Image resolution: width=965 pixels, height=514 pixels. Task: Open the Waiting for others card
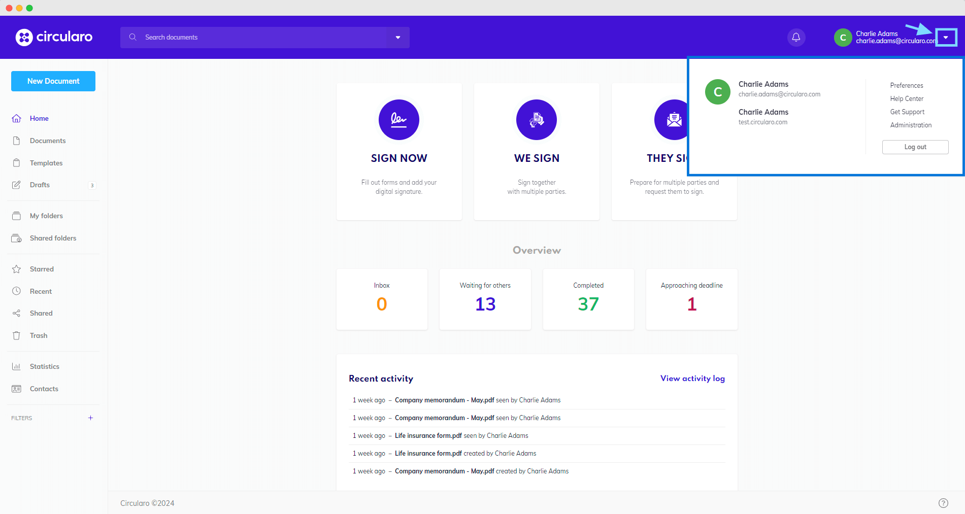coord(485,299)
